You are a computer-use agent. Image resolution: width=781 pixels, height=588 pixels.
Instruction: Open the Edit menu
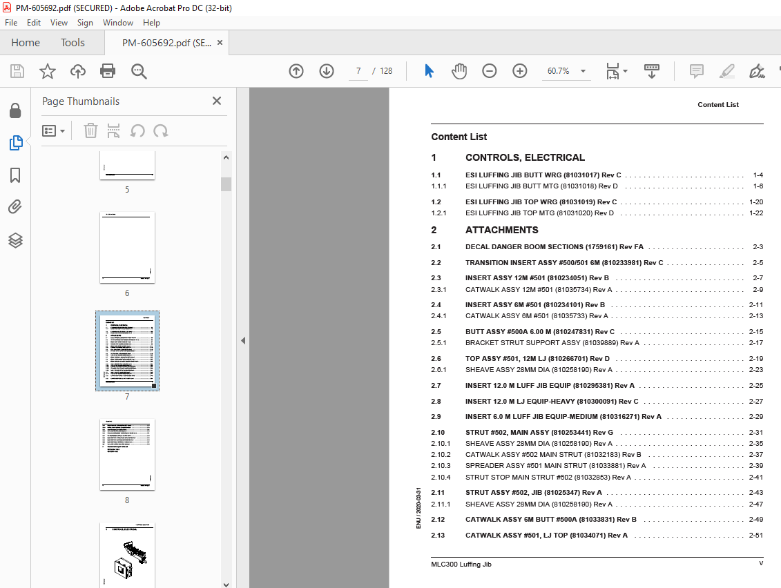(x=34, y=22)
